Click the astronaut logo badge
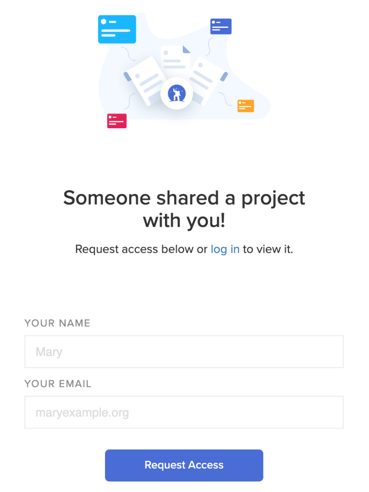This screenshot has height=492, width=369. pos(177,94)
